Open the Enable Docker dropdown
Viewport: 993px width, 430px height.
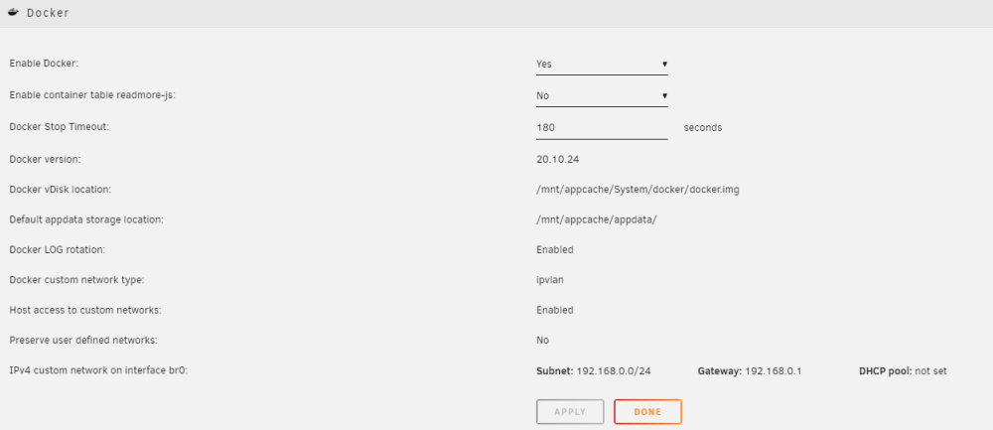coord(602,65)
